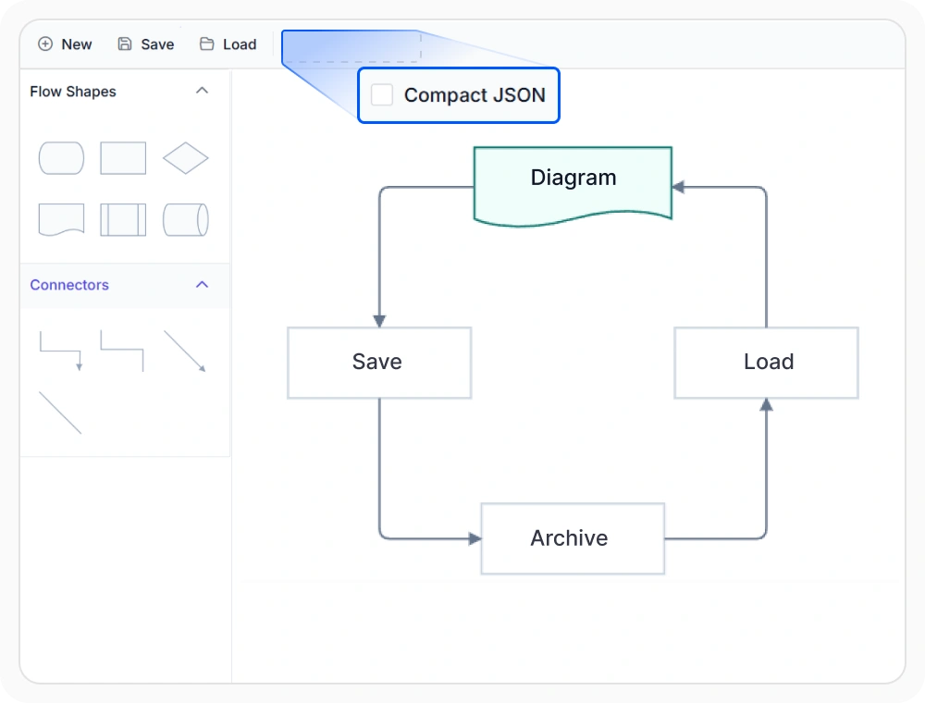Click the Flow Shapes palette header
Viewport: 925px width, 703px height.
coord(125,92)
